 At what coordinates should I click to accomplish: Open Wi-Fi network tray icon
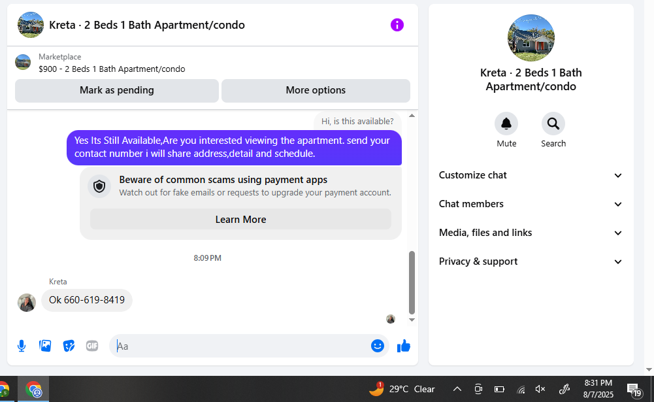click(521, 390)
